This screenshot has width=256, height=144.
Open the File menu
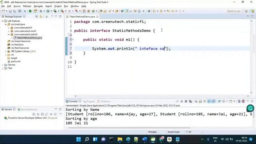(3, 6)
